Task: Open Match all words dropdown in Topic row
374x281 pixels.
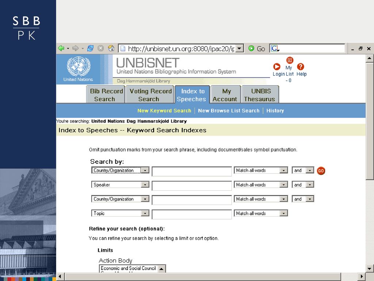Action: point(283,213)
